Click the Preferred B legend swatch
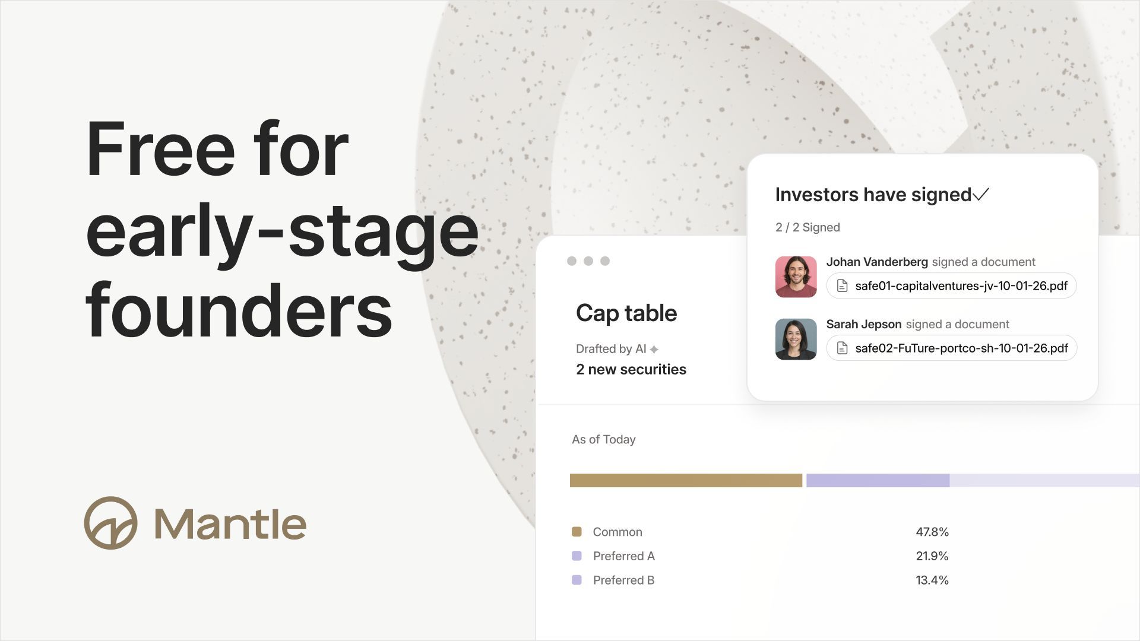The height and width of the screenshot is (641, 1140). 577,580
